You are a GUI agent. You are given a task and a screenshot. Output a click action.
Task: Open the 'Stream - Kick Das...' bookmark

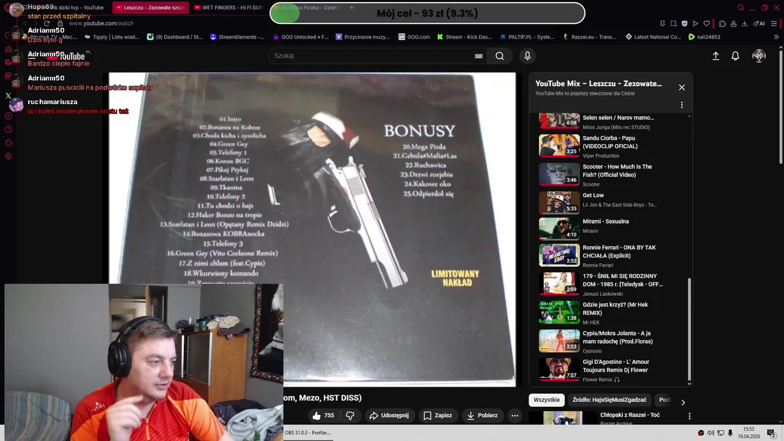(x=464, y=37)
